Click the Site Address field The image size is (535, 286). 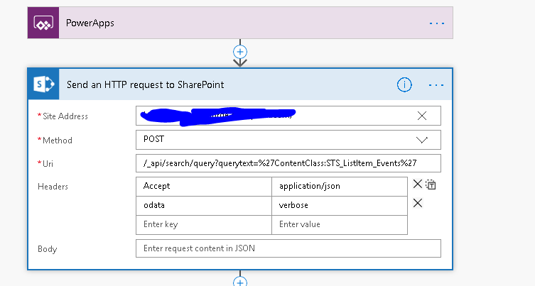(288, 116)
